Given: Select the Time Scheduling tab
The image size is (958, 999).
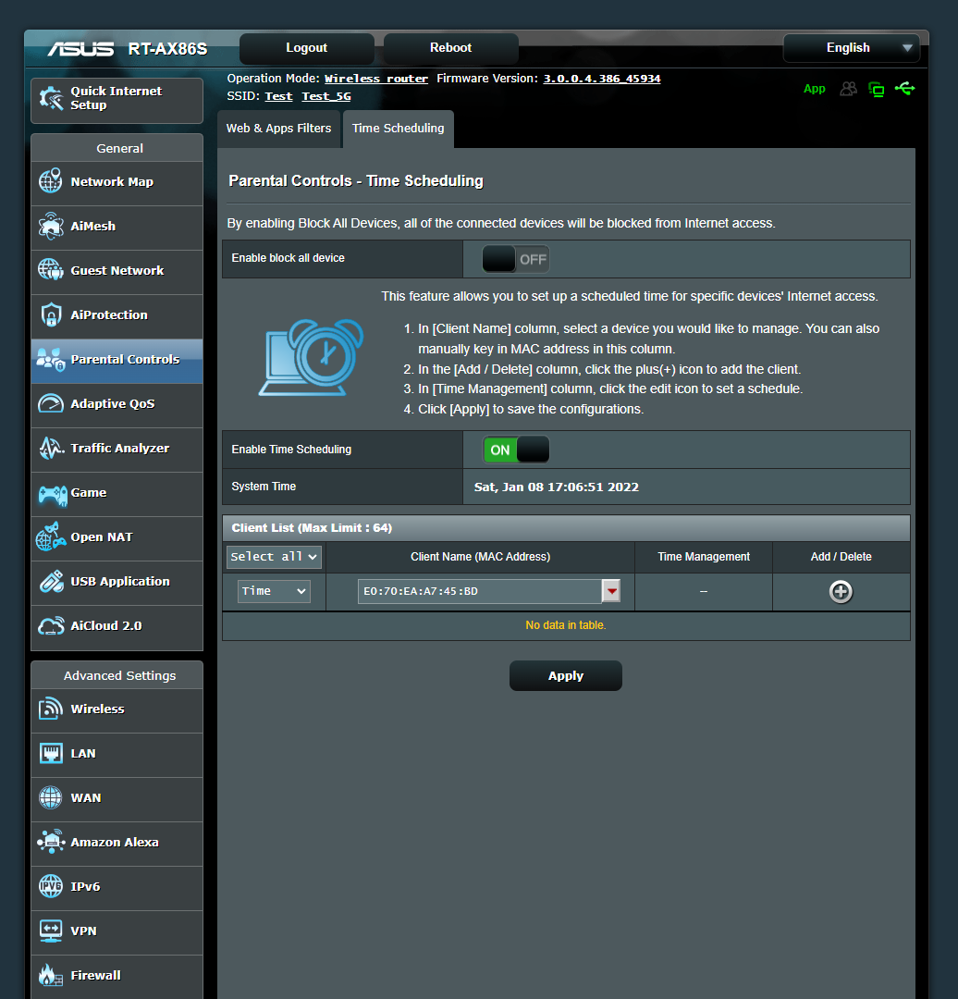Looking at the screenshot, I should click(398, 129).
